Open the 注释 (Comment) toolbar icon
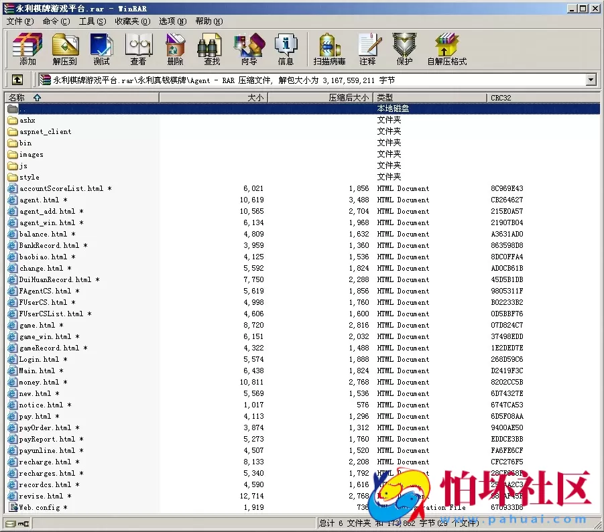604x532 pixels. [x=367, y=49]
